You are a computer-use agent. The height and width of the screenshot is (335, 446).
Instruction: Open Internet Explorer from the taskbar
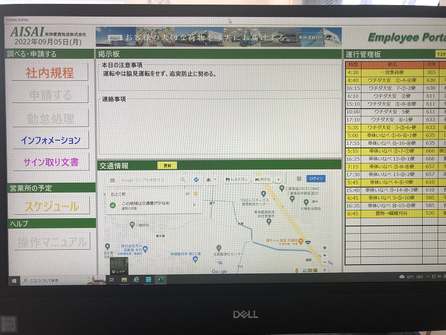(137, 280)
